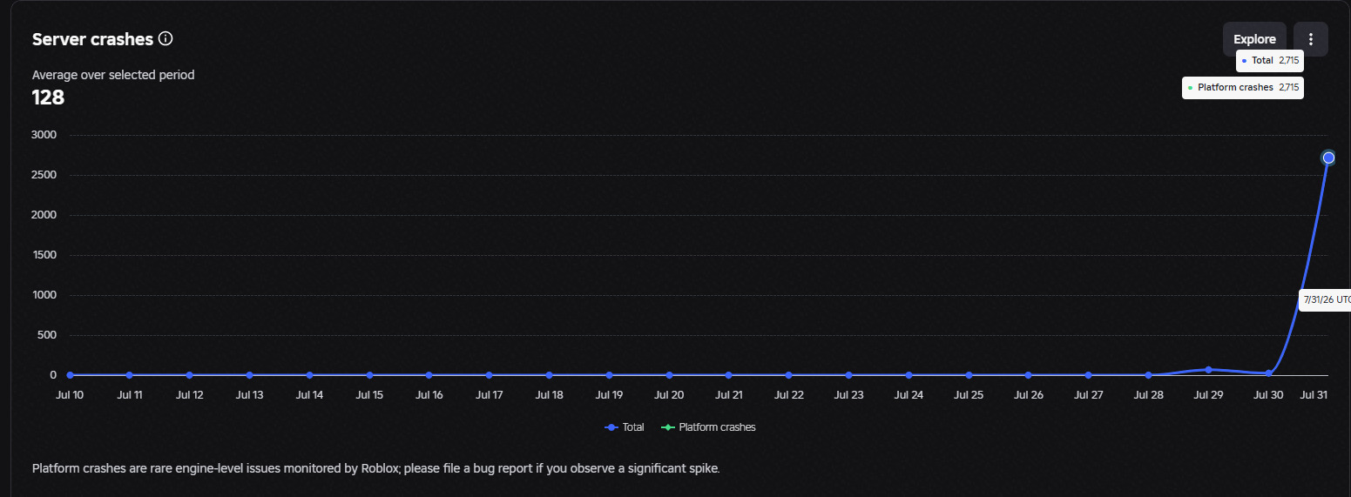Click the Explore button
The width and height of the screenshot is (1351, 497).
point(1254,39)
